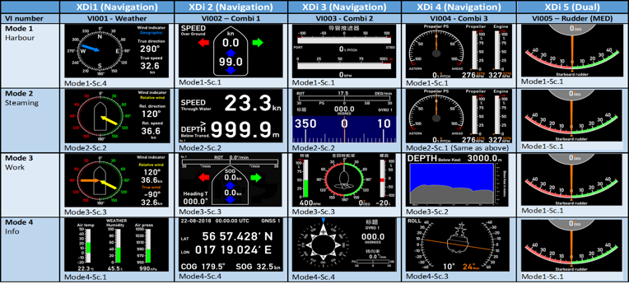Select the Mode 2 Steaming row header
This screenshot has width=629, height=298.
point(30,120)
